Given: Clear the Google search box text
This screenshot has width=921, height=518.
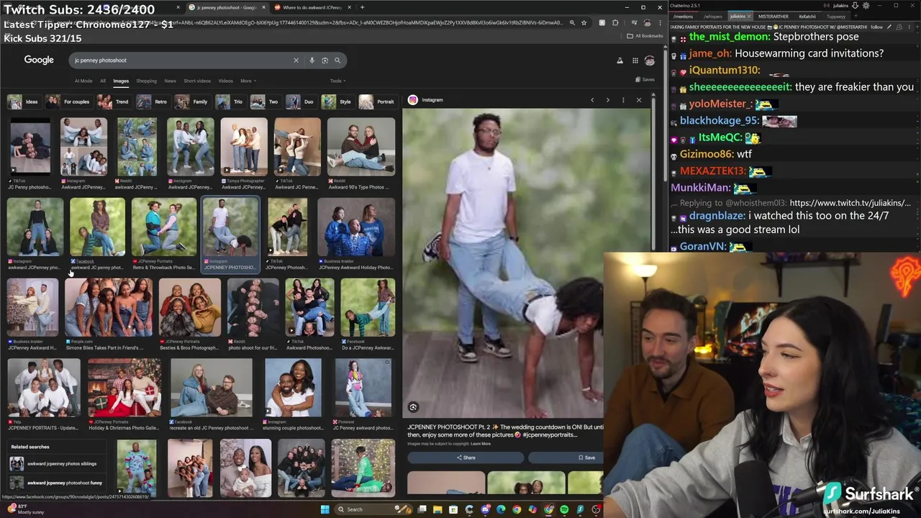Looking at the screenshot, I should tap(296, 60).
